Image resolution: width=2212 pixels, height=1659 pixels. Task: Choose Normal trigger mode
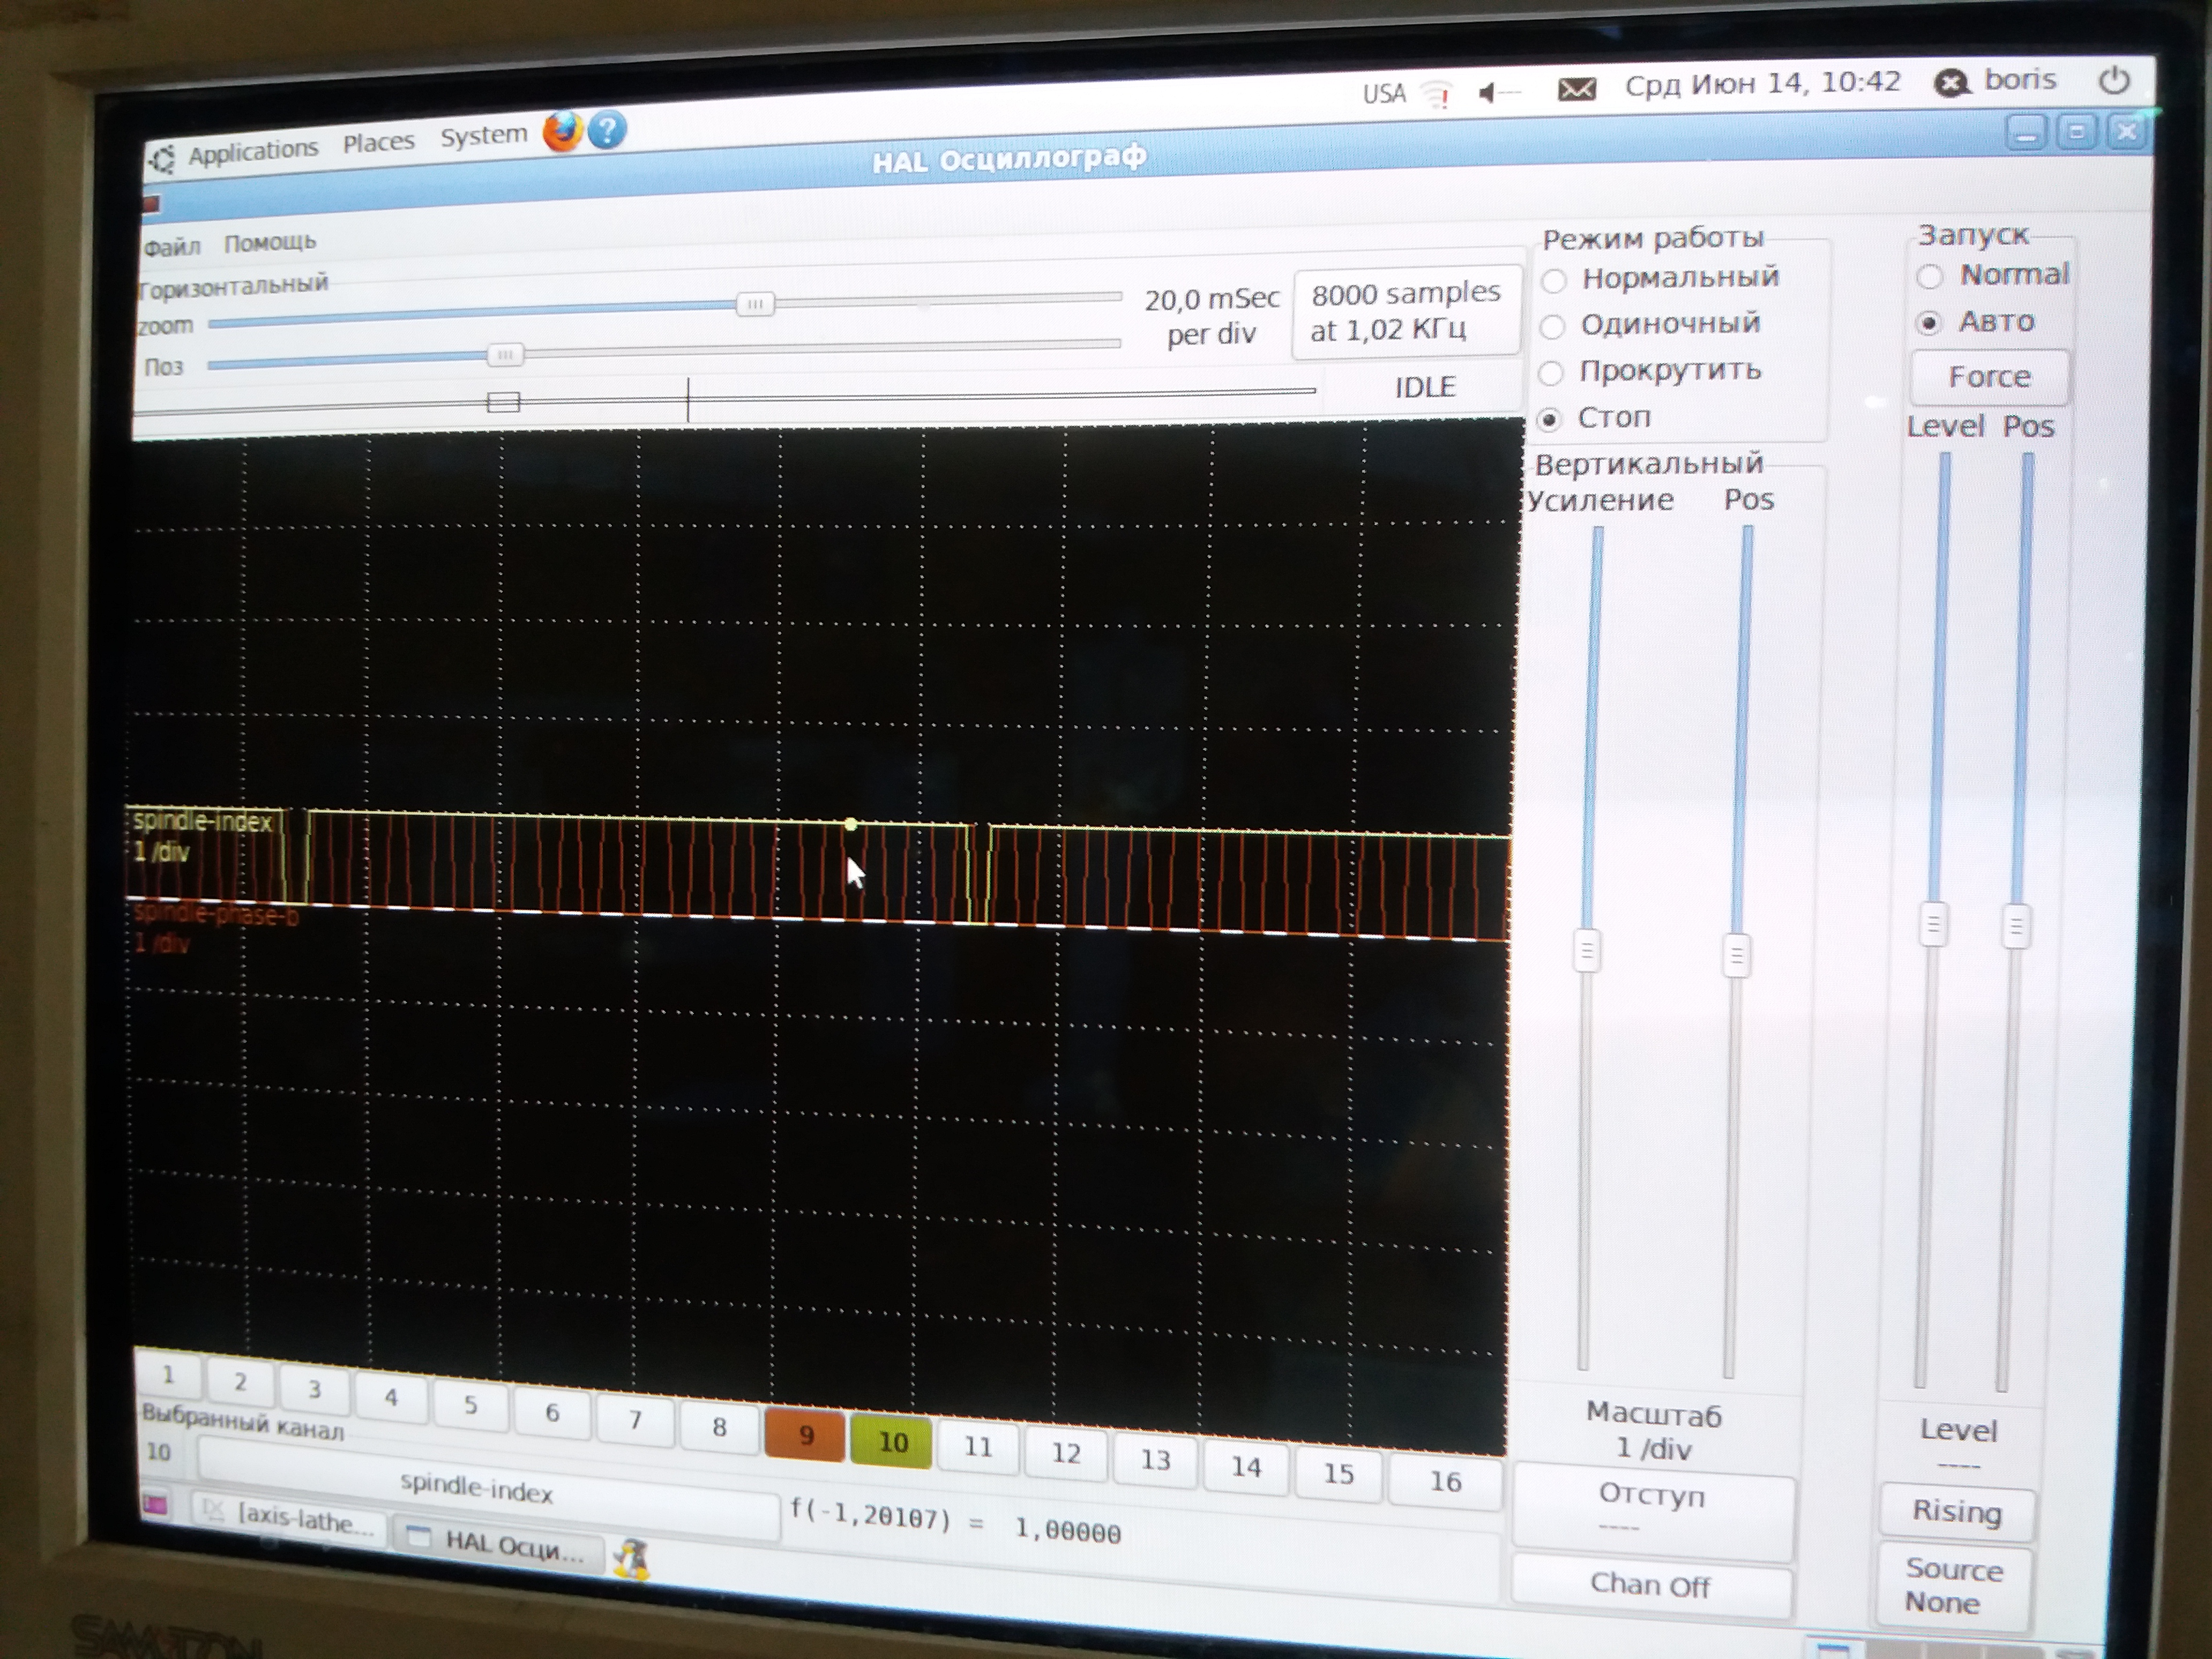[x=1930, y=276]
